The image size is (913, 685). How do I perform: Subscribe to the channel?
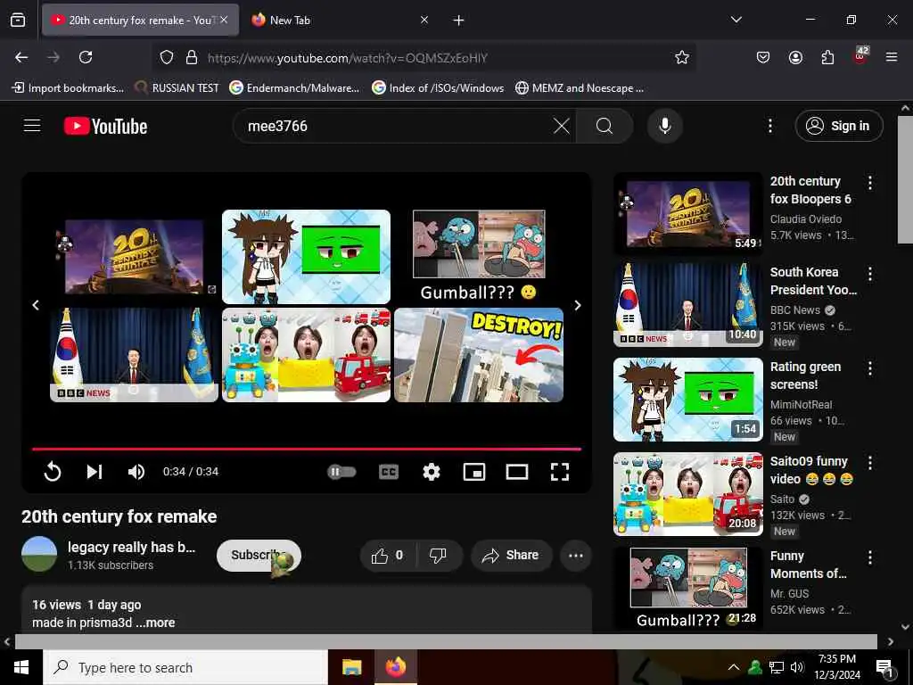259,555
